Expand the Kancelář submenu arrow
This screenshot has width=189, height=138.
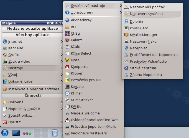point(62,48)
